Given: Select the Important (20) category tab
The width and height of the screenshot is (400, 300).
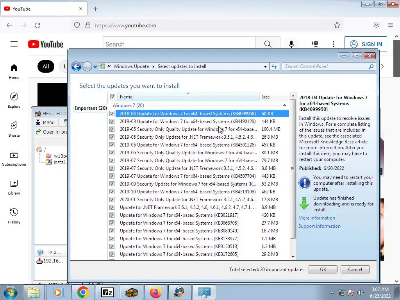Looking at the screenshot, I should pyautogui.click(x=91, y=108).
